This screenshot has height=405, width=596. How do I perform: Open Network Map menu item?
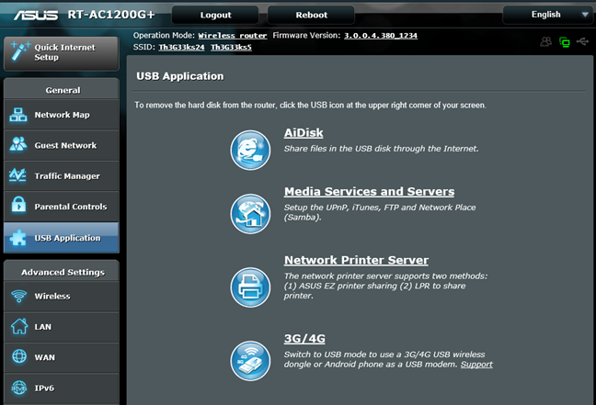point(62,115)
